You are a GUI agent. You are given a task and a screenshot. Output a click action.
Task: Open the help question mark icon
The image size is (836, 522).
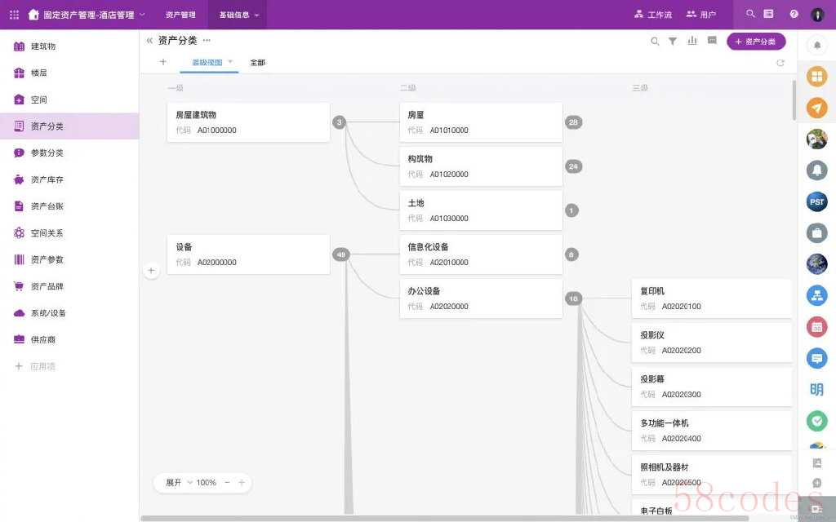click(794, 15)
